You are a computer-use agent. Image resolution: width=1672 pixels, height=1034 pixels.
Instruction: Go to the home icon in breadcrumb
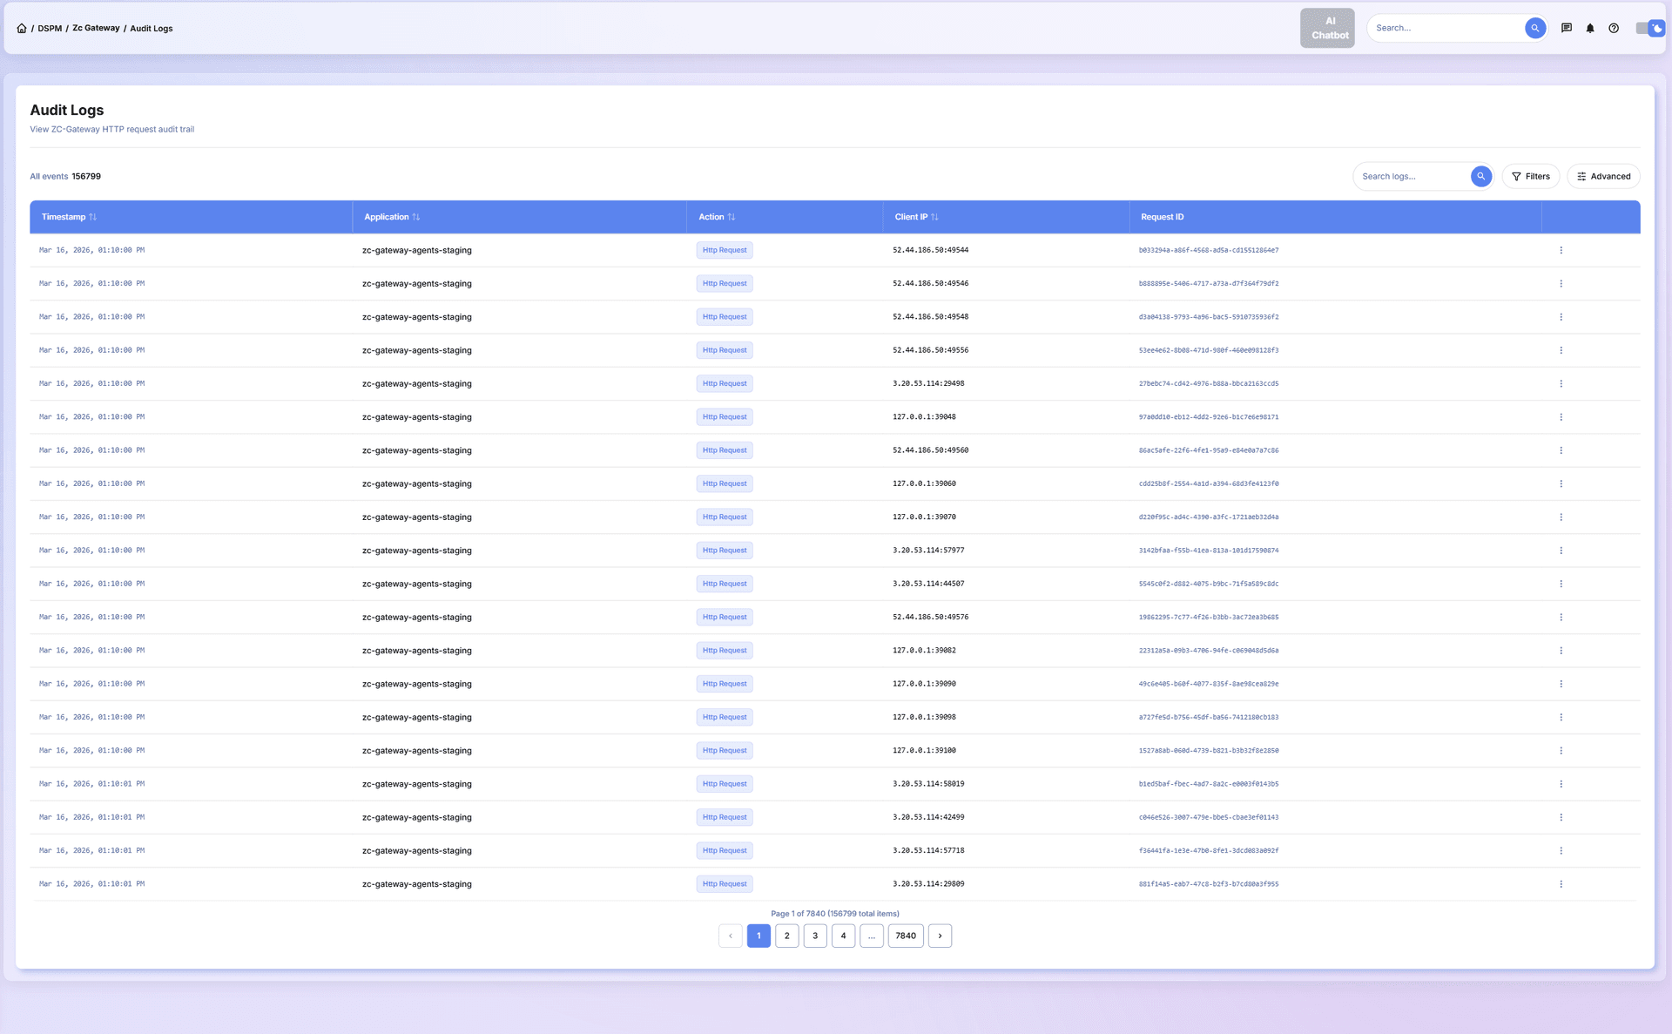click(22, 28)
